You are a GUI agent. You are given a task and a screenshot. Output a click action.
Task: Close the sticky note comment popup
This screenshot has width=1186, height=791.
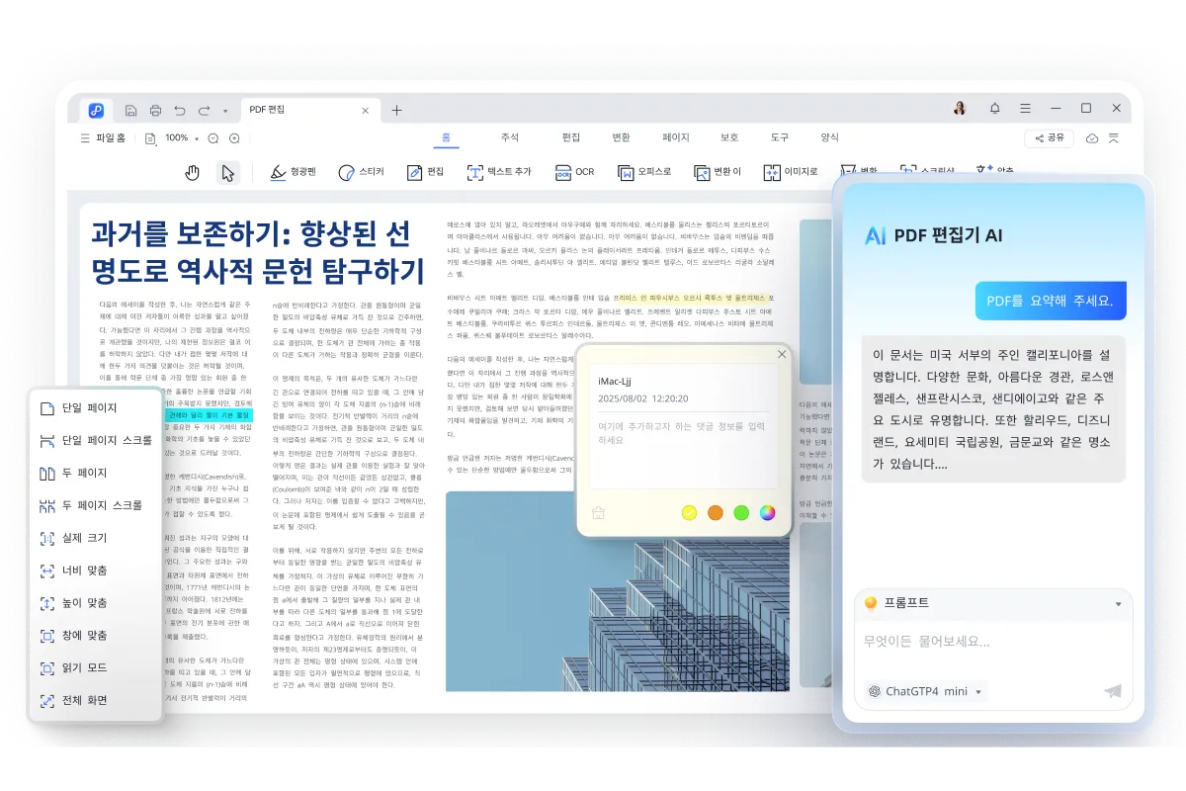tap(782, 353)
